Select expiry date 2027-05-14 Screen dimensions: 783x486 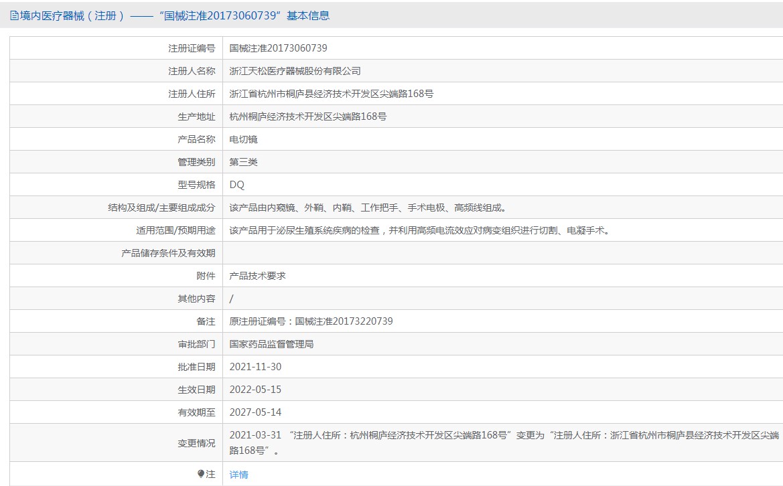coord(255,412)
